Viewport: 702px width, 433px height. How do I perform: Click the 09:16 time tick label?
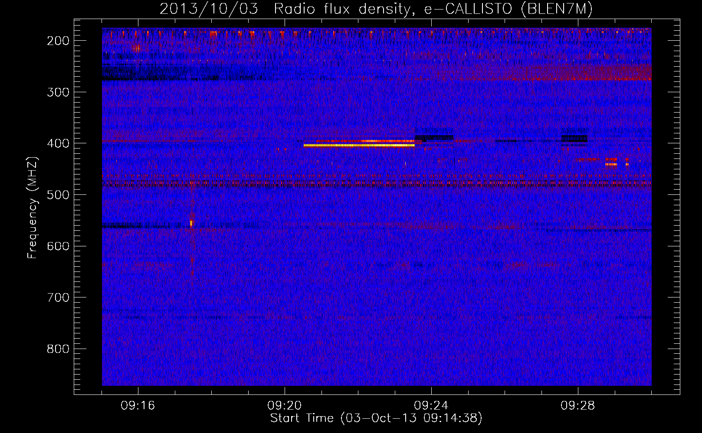pos(138,406)
